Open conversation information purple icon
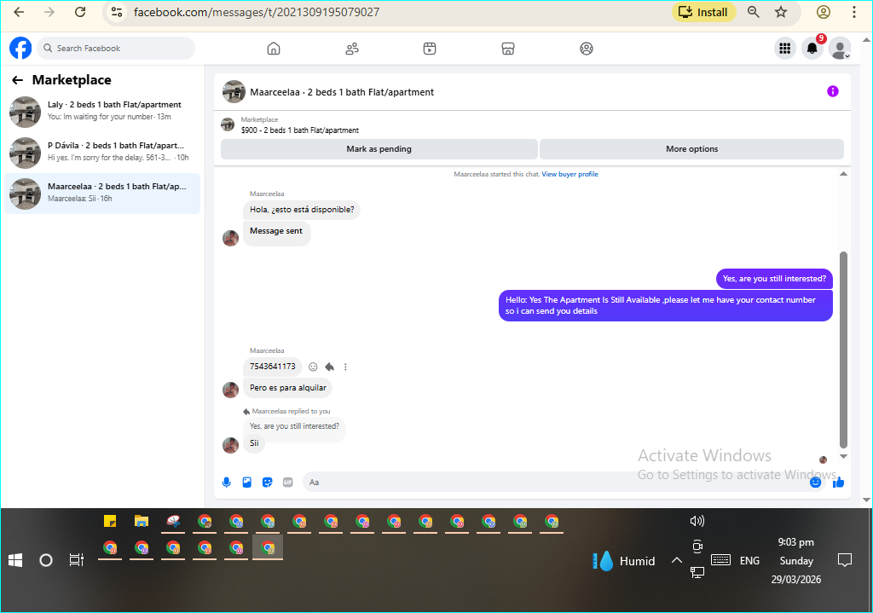 pyautogui.click(x=832, y=91)
